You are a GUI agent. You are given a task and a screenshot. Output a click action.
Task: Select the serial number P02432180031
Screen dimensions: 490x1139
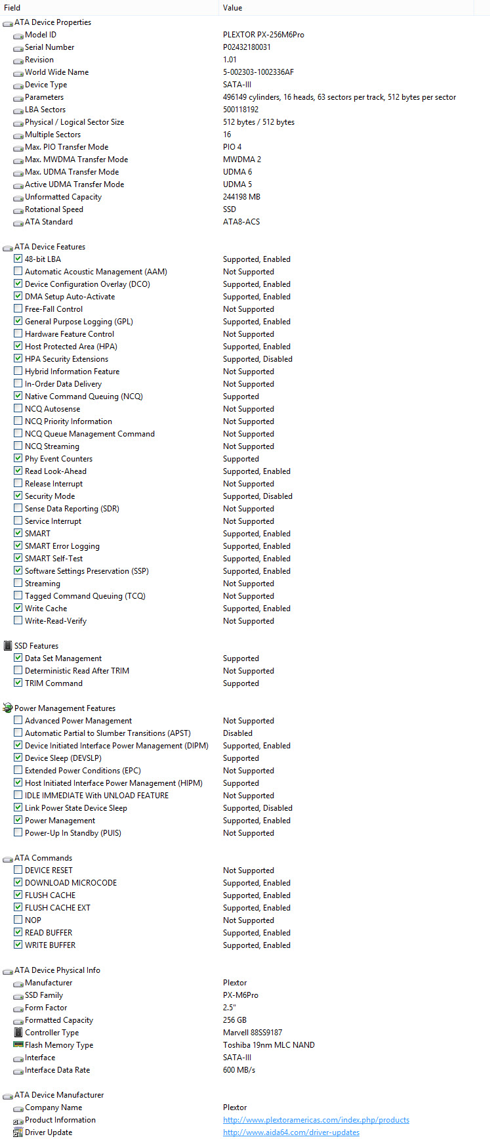pyautogui.click(x=247, y=47)
